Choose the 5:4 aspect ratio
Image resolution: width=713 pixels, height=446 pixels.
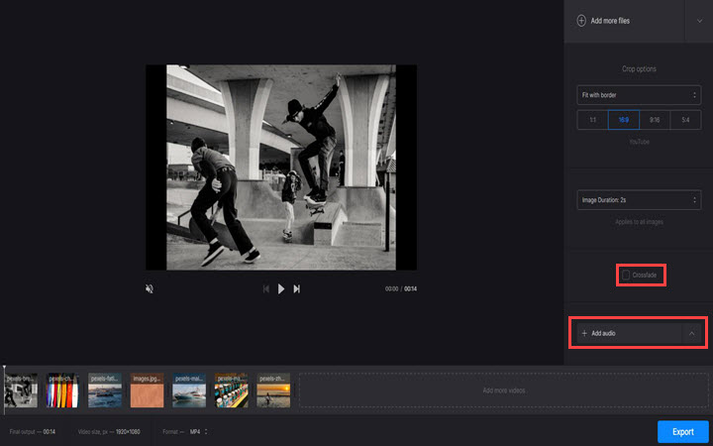[x=685, y=119]
